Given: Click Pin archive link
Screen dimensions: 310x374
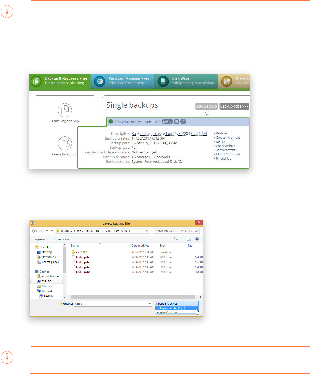Looking at the screenshot, I should pyautogui.click(x=224, y=158).
